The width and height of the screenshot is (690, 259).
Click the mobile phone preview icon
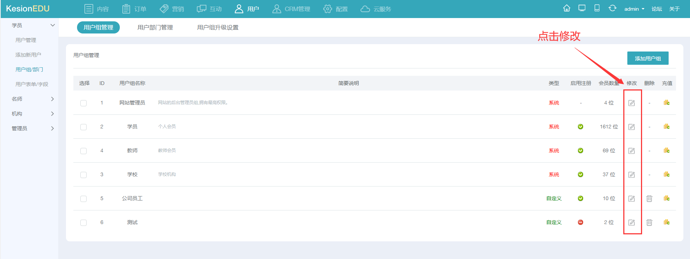(x=597, y=8)
